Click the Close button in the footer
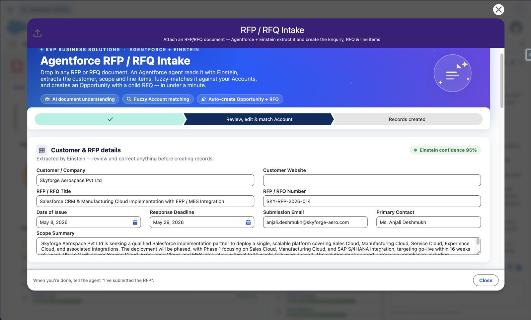531x320 pixels. pyautogui.click(x=486, y=281)
